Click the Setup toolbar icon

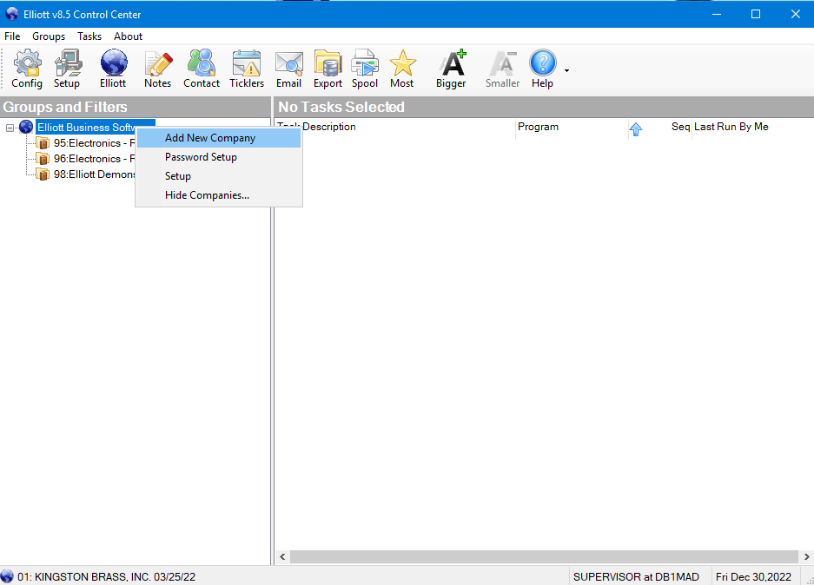point(67,69)
